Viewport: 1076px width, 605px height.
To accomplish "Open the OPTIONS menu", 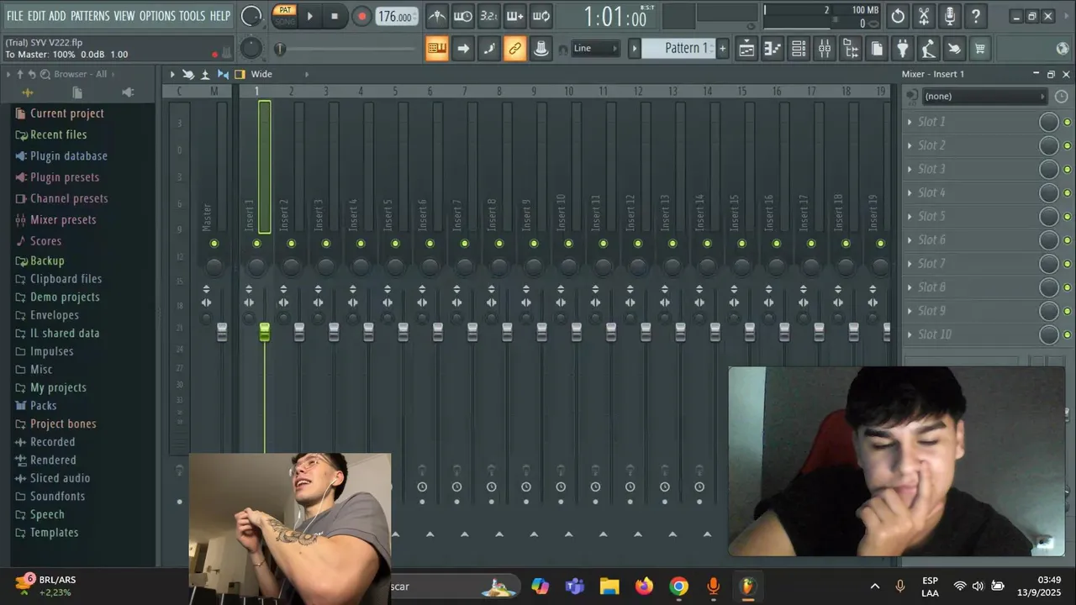I will click(x=157, y=16).
